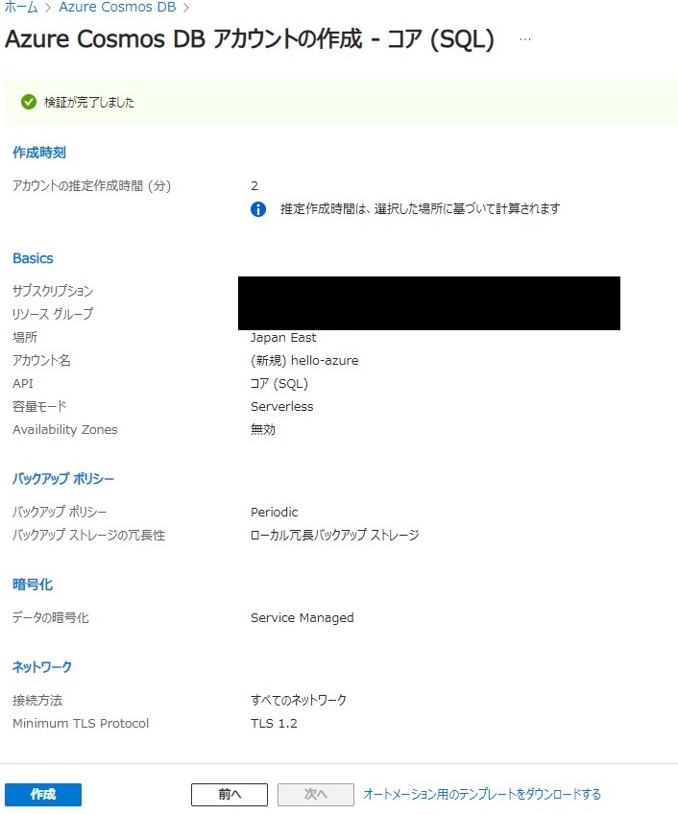Click the すべてのネットワーク connectivity value
Viewport: 678px width, 815px height.
pos(299,700)
